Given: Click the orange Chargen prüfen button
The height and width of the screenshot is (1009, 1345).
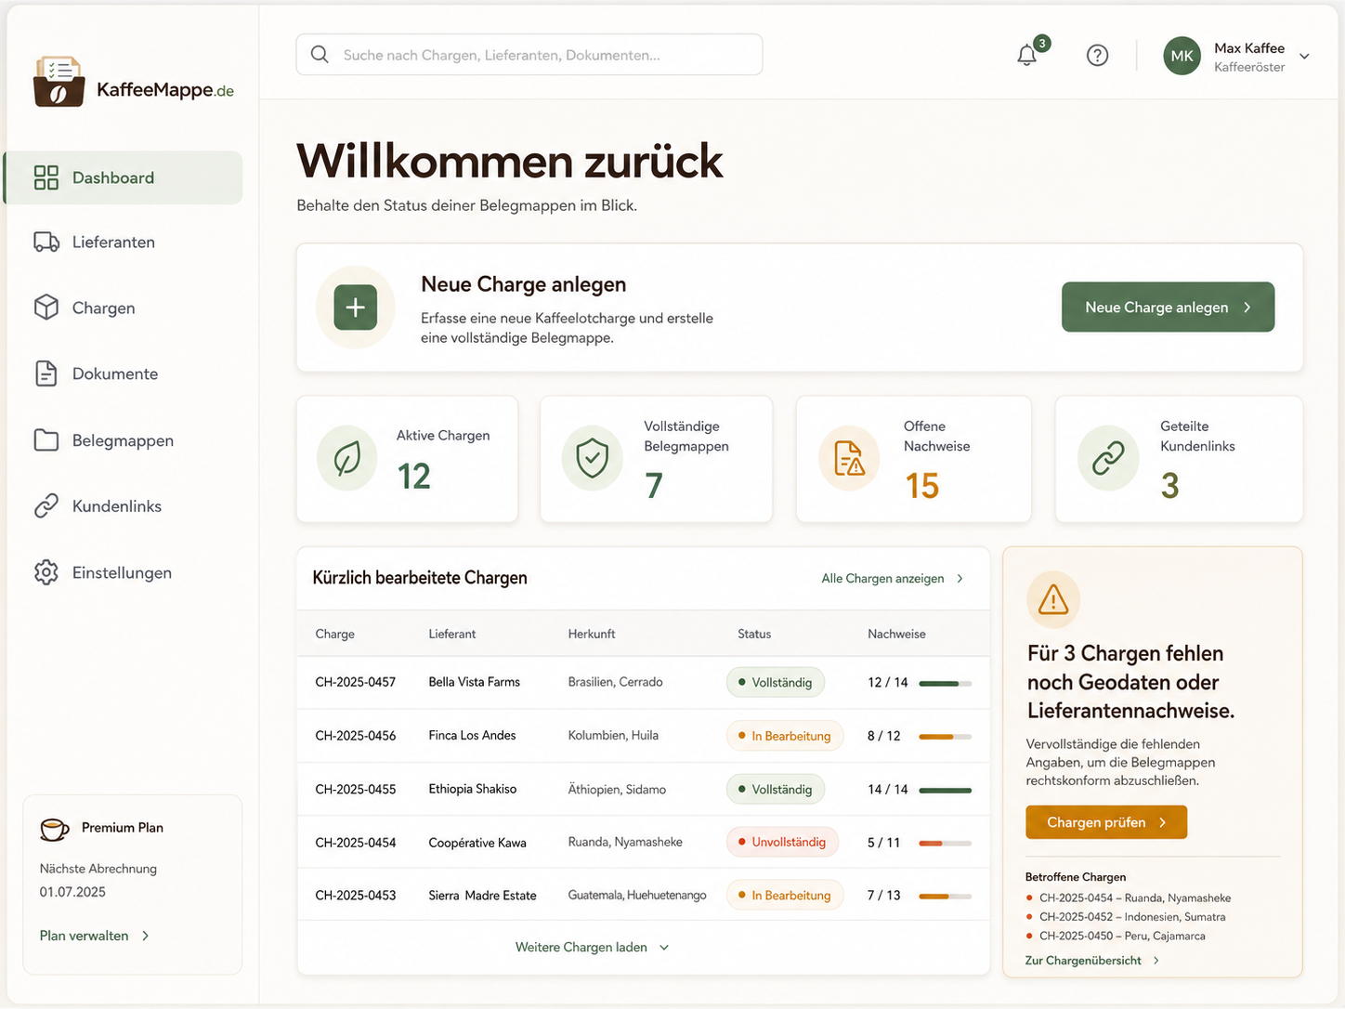Looking at the screenshot, I should click(1106, 822).
